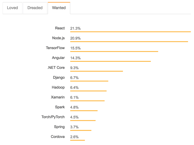Click the Node.js 20.9% bar
This screenshot has height=145, width=194.
click(x=129, y=42)
